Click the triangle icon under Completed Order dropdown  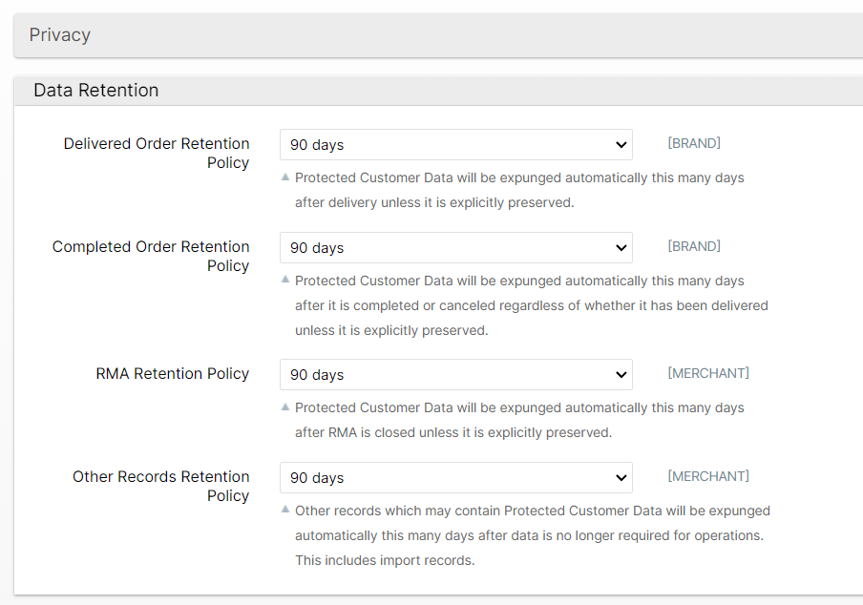click(x=285, y=280)
